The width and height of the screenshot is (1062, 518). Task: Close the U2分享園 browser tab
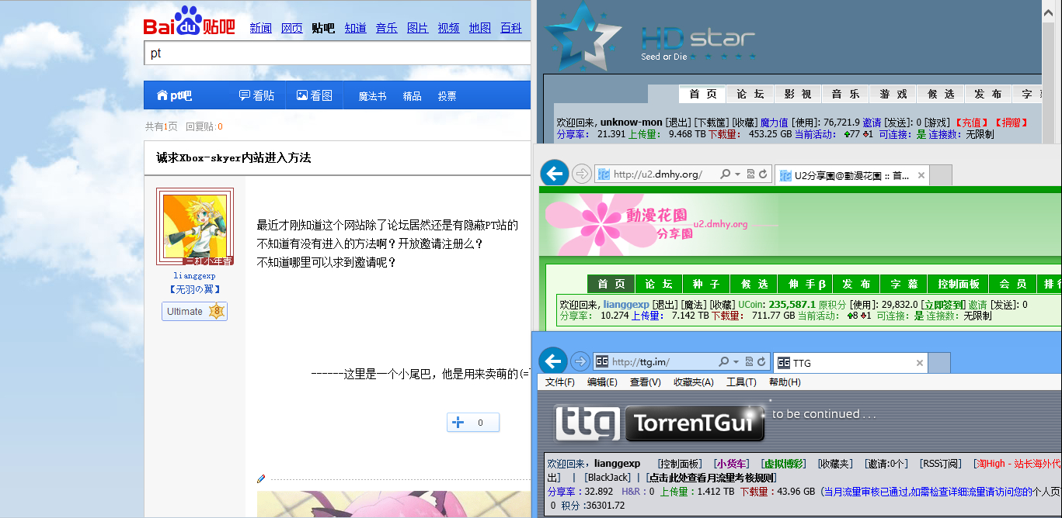point(920,175)
